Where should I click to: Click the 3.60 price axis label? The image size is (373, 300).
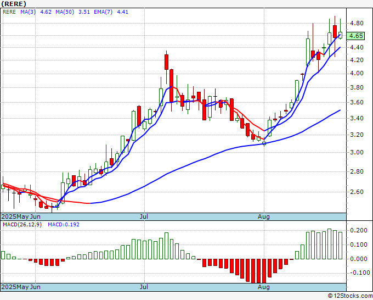pyautogui.click(x=357, y=102)
